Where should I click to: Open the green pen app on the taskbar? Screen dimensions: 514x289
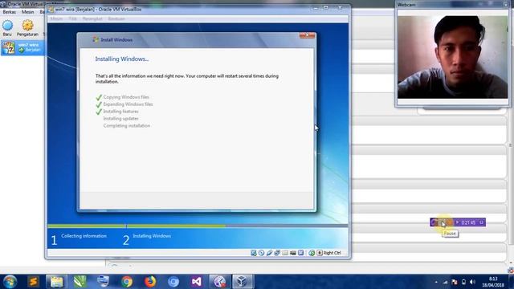80,282
